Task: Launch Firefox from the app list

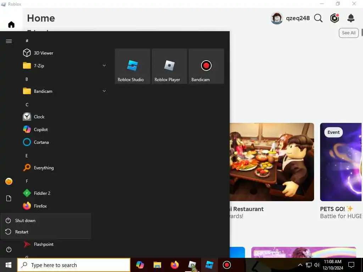Action: click(x=65, y=206)
